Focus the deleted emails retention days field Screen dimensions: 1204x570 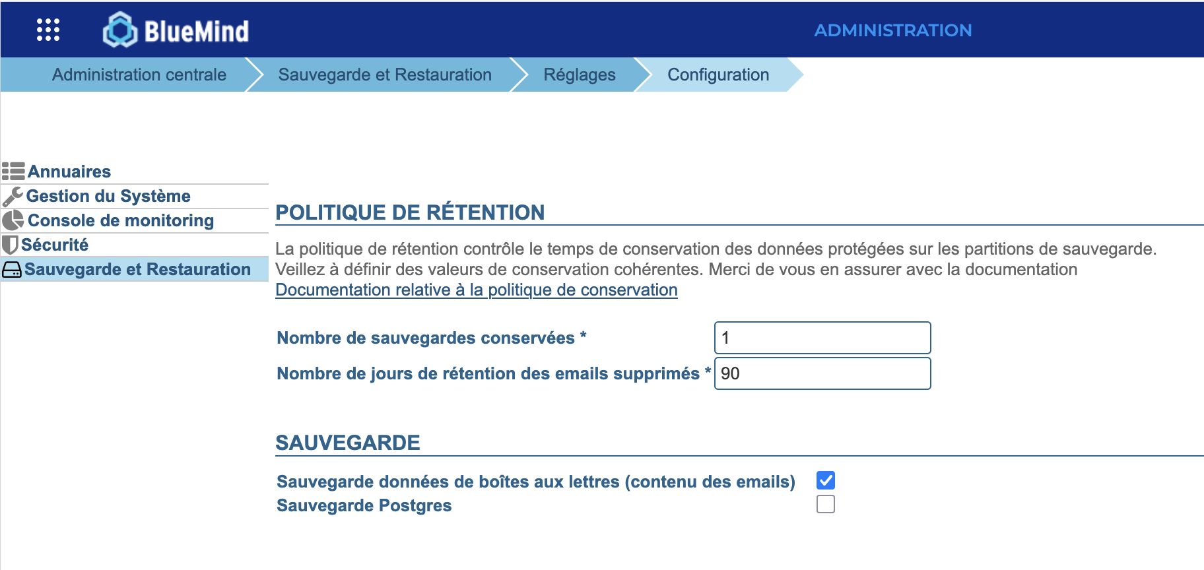[822, 373]
